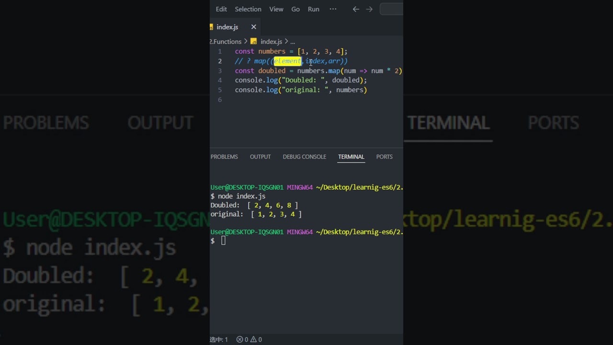Go forward with the right arrow
Image resolution: width=613 pixels, height=345 pixels.
click(x=369, y=9)
